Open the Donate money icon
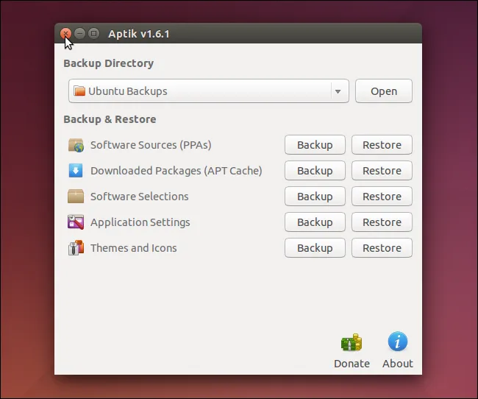The width and height of the screenshot is (478, 399). coord(352,342)
